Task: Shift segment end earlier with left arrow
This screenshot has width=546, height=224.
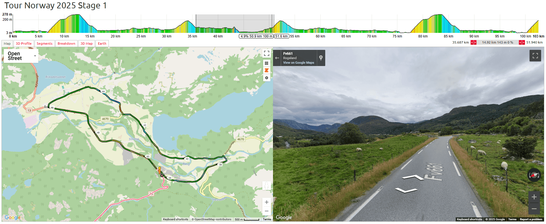Action: 520,43
